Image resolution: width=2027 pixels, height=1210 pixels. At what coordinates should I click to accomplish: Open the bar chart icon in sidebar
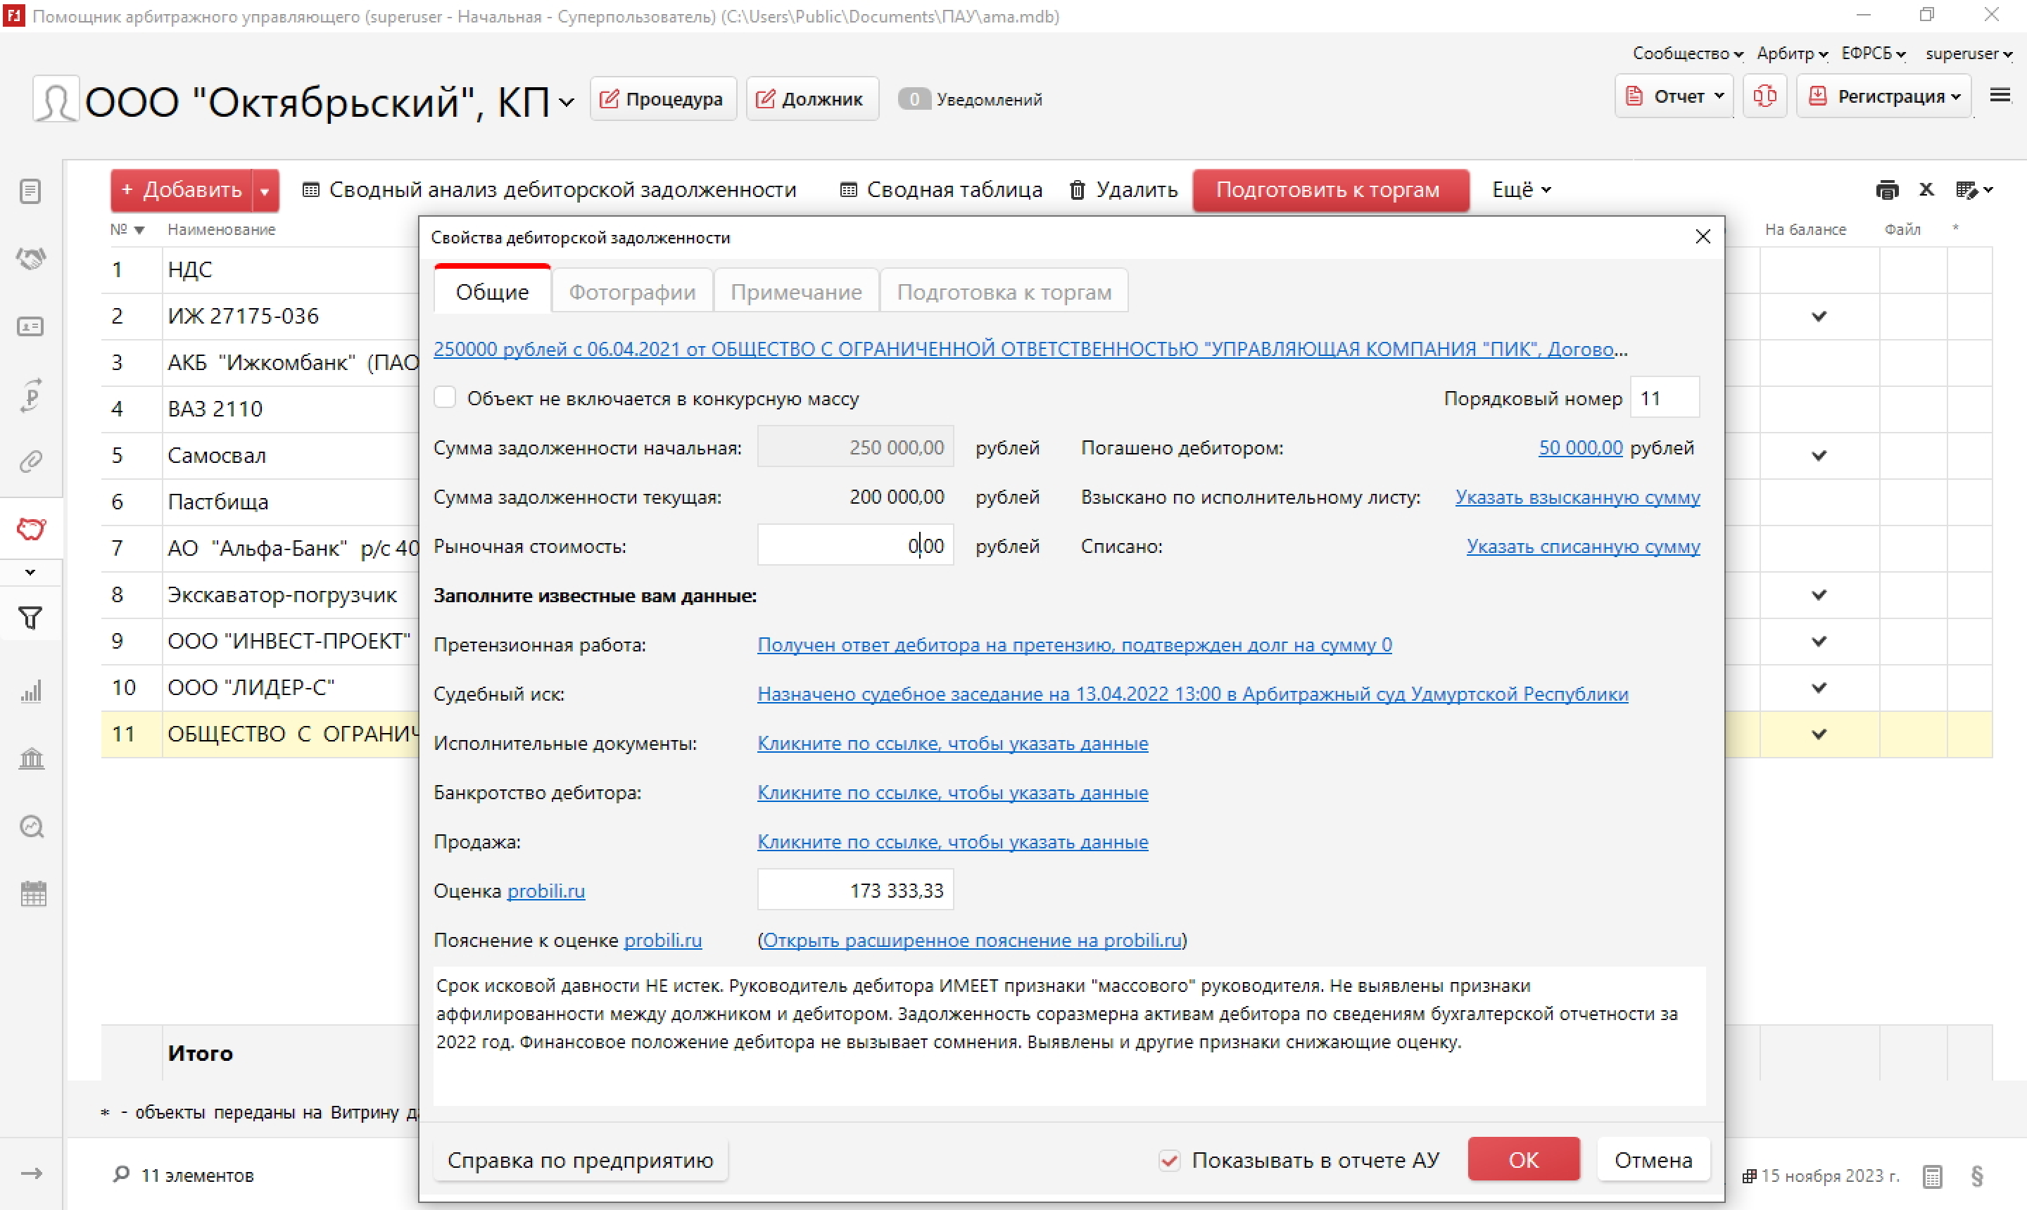click(31, 692)
